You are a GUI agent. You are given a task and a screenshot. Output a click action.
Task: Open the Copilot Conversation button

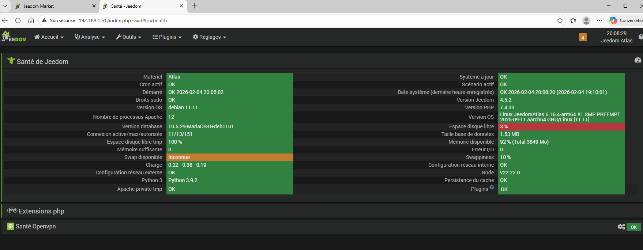(x=625, y=20)
